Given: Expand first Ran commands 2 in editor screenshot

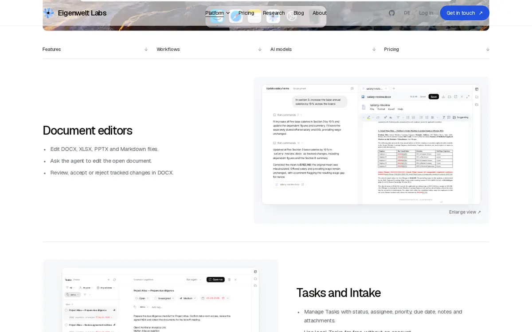Looking at the screenshot, I should click(x=287, y=115).
